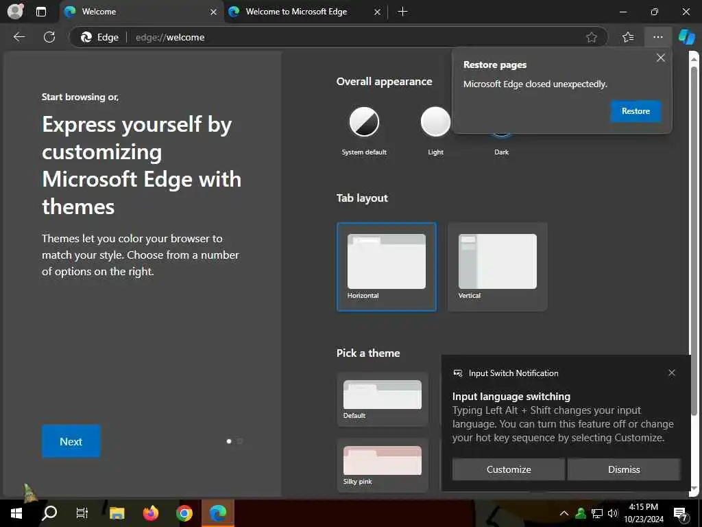The image size is (702, 527).
Task: Open File Explorer from taskbar
Action: pos(117,513)
